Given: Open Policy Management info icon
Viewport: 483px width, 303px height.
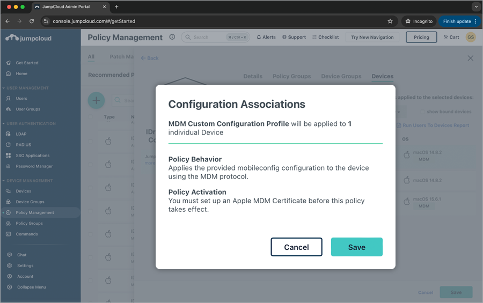Looking at the screenshot, I should 172,38.
